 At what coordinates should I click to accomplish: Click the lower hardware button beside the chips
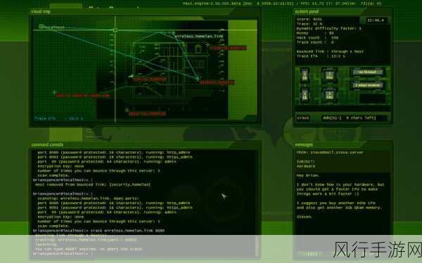(x=367, y=86)
